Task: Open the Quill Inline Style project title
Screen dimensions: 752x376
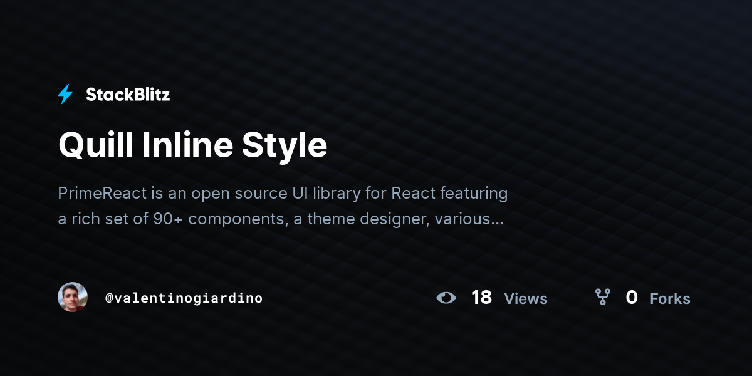Action: pyautogui.click(x=193, y=145)
